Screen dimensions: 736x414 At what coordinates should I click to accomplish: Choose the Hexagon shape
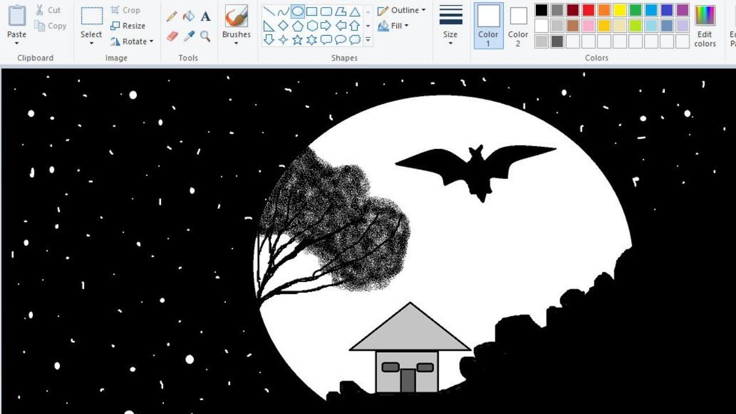[312, 25]
